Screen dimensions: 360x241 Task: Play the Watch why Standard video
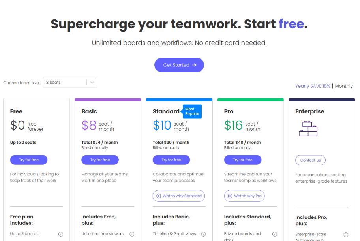(179, 196)
